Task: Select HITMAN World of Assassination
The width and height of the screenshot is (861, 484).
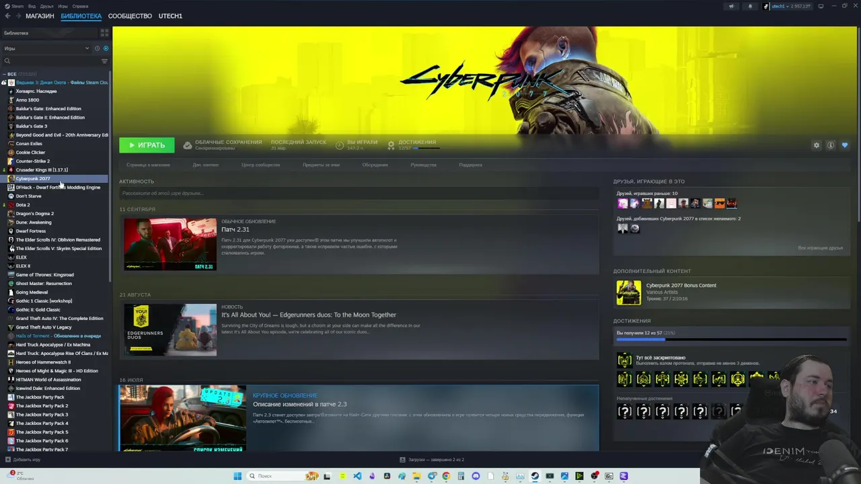Action: pyautogui.click(x=48, y=380)
